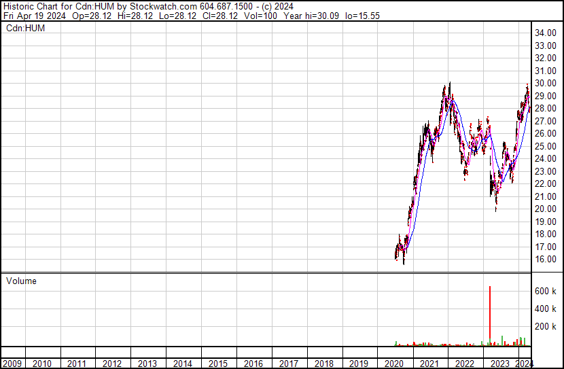564x369 pixels.
Task: Click the 600 k volume axis label
Action: 546,291
